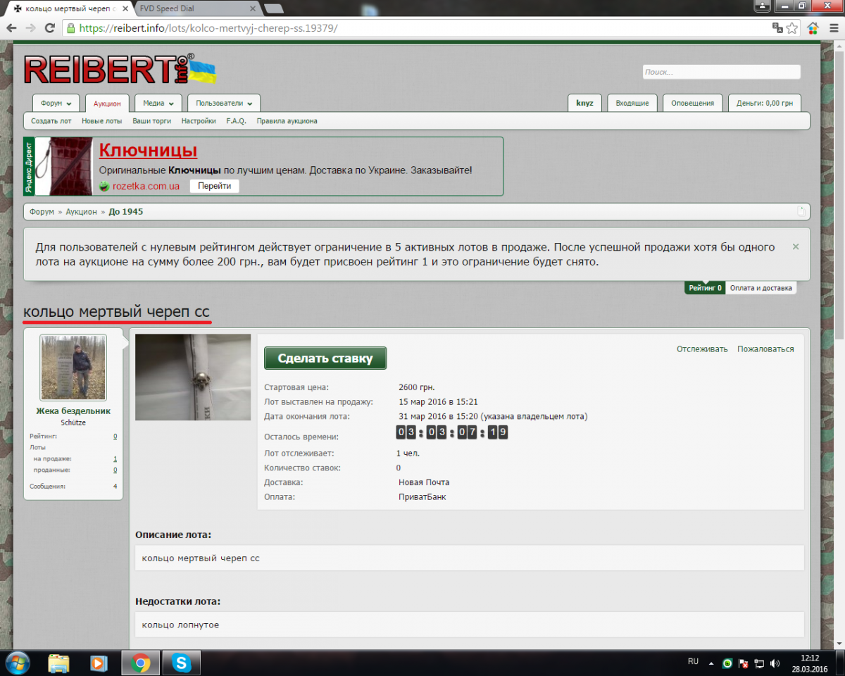Click the Пожаловаться link
The image size is (845, 676).
[x=765, y=349]
